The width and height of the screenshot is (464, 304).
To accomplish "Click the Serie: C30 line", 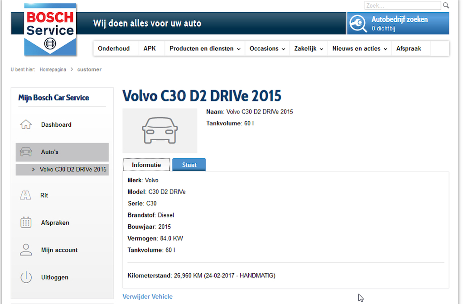I will [x=142, y=203].
